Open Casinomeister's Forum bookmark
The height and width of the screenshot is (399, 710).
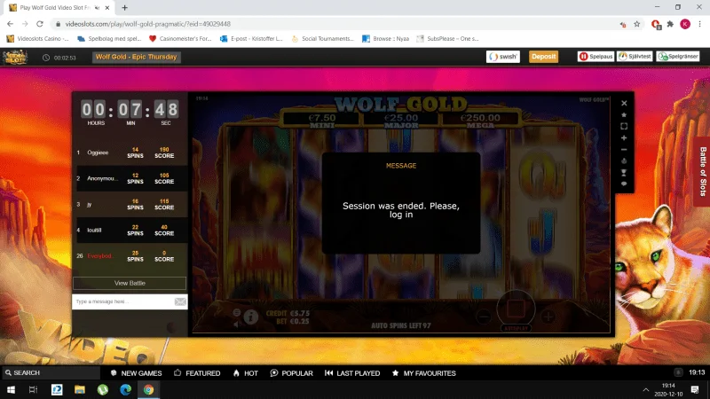(x=180, y=38)
